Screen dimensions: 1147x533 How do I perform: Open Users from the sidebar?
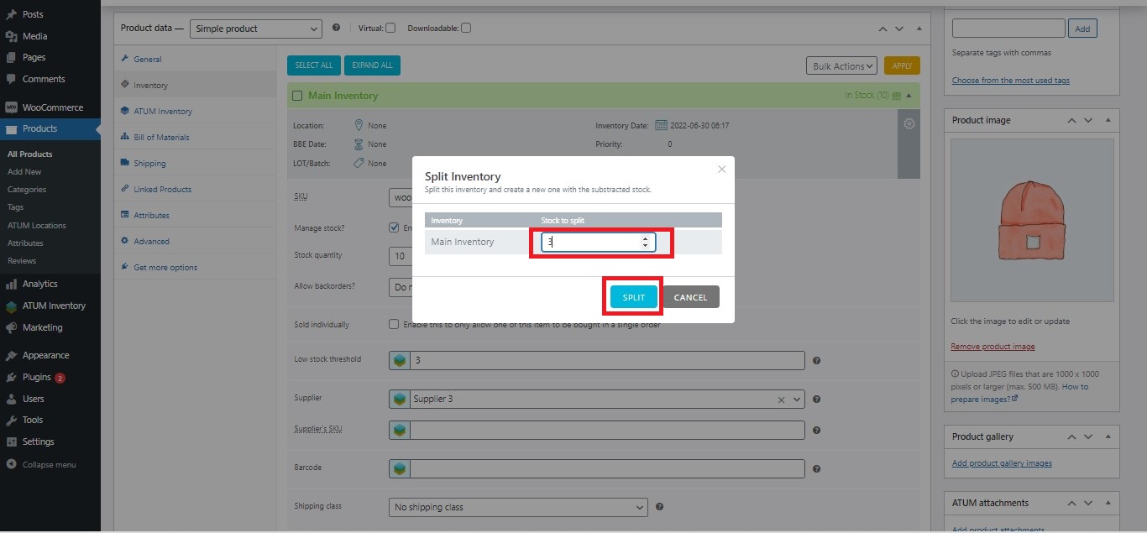click(33, 399)
